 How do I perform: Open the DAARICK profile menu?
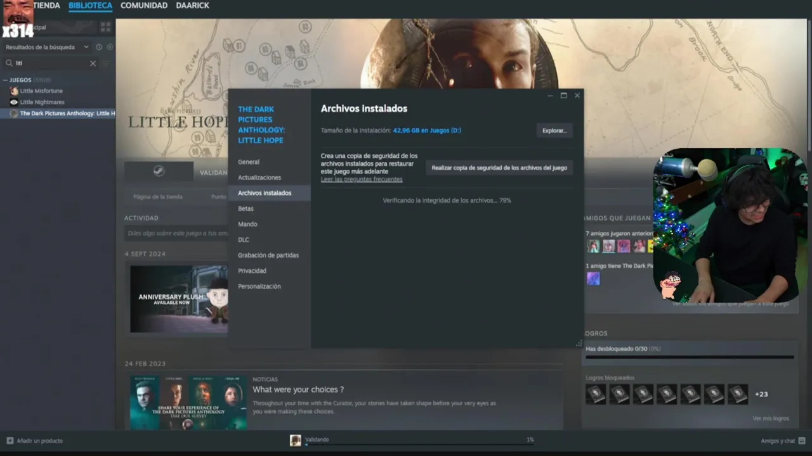(193, 6)
